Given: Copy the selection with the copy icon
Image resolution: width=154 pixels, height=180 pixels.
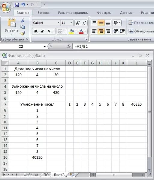Looking at the screenshot, I should coord(23,27).
